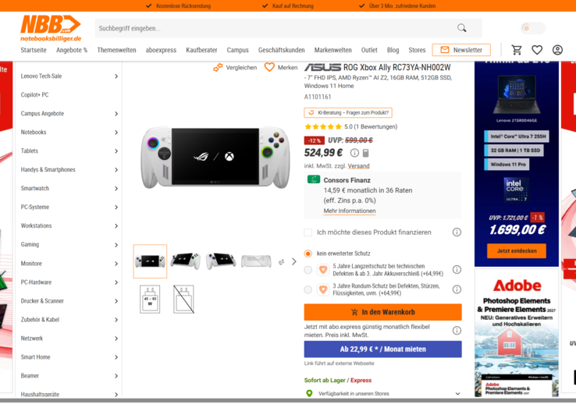Click the NBB notebooksbilliger.de logo
Image resolution: width=576 pixels, height=404 pixels.
[51, 28]
